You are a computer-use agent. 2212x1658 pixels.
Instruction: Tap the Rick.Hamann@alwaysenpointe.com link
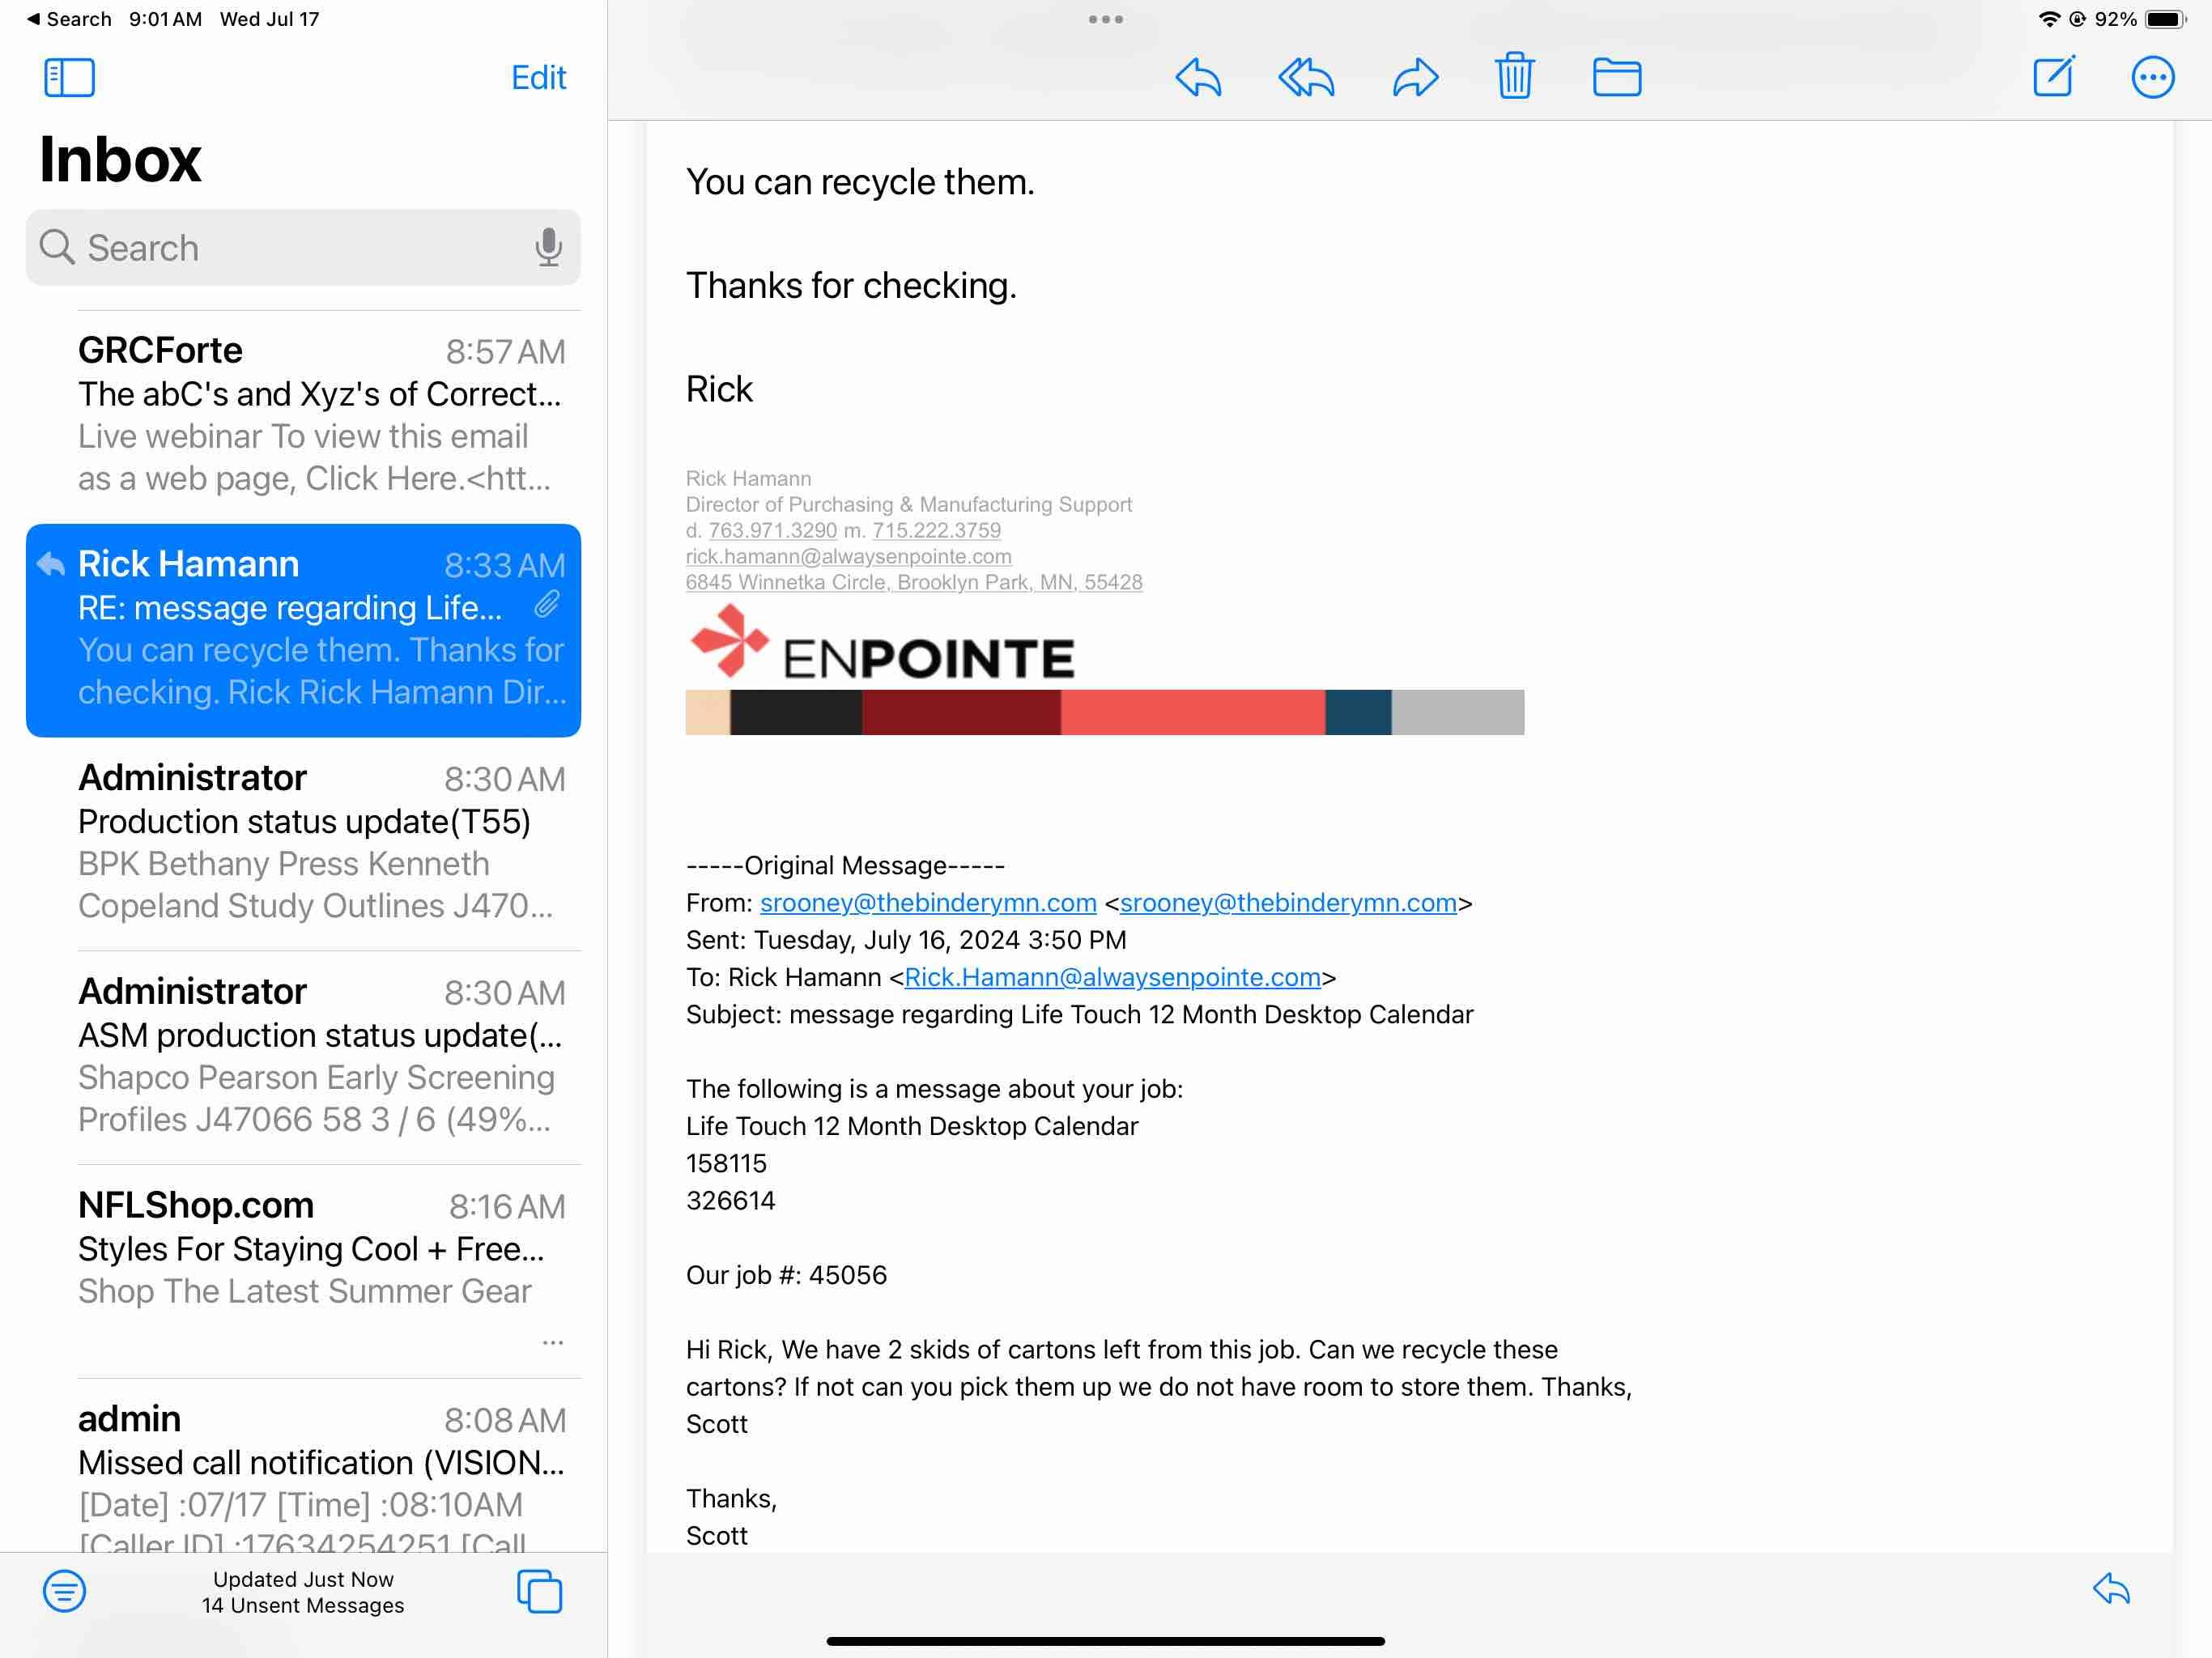point(1112,977)
